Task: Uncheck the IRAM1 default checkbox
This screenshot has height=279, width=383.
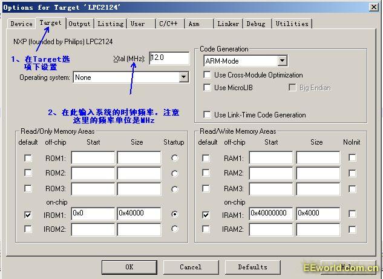Action: (206, 215)
